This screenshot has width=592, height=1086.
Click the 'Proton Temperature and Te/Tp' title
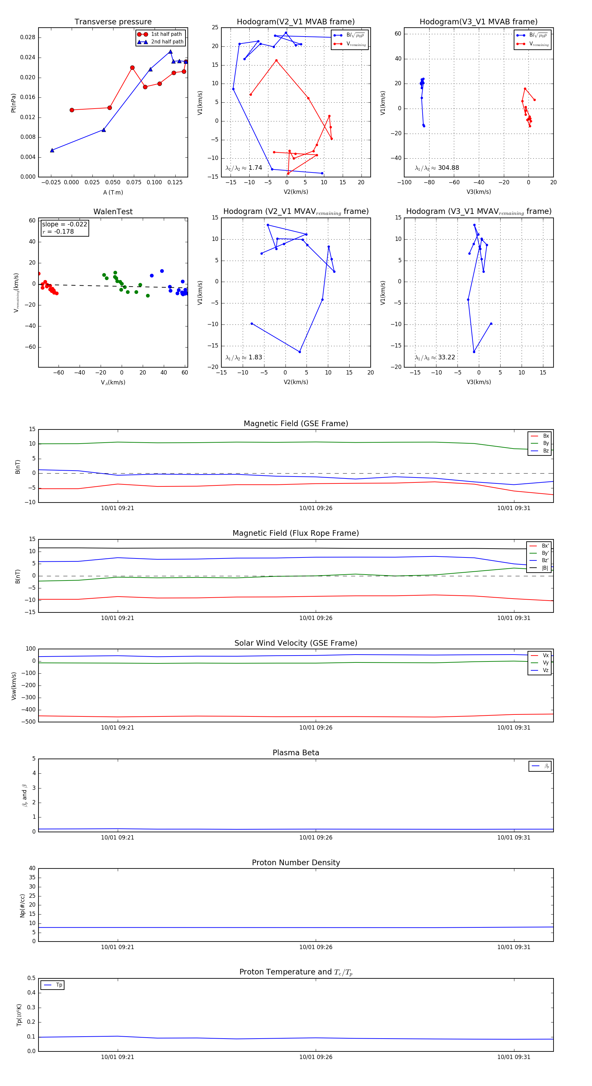coord(296,972)
